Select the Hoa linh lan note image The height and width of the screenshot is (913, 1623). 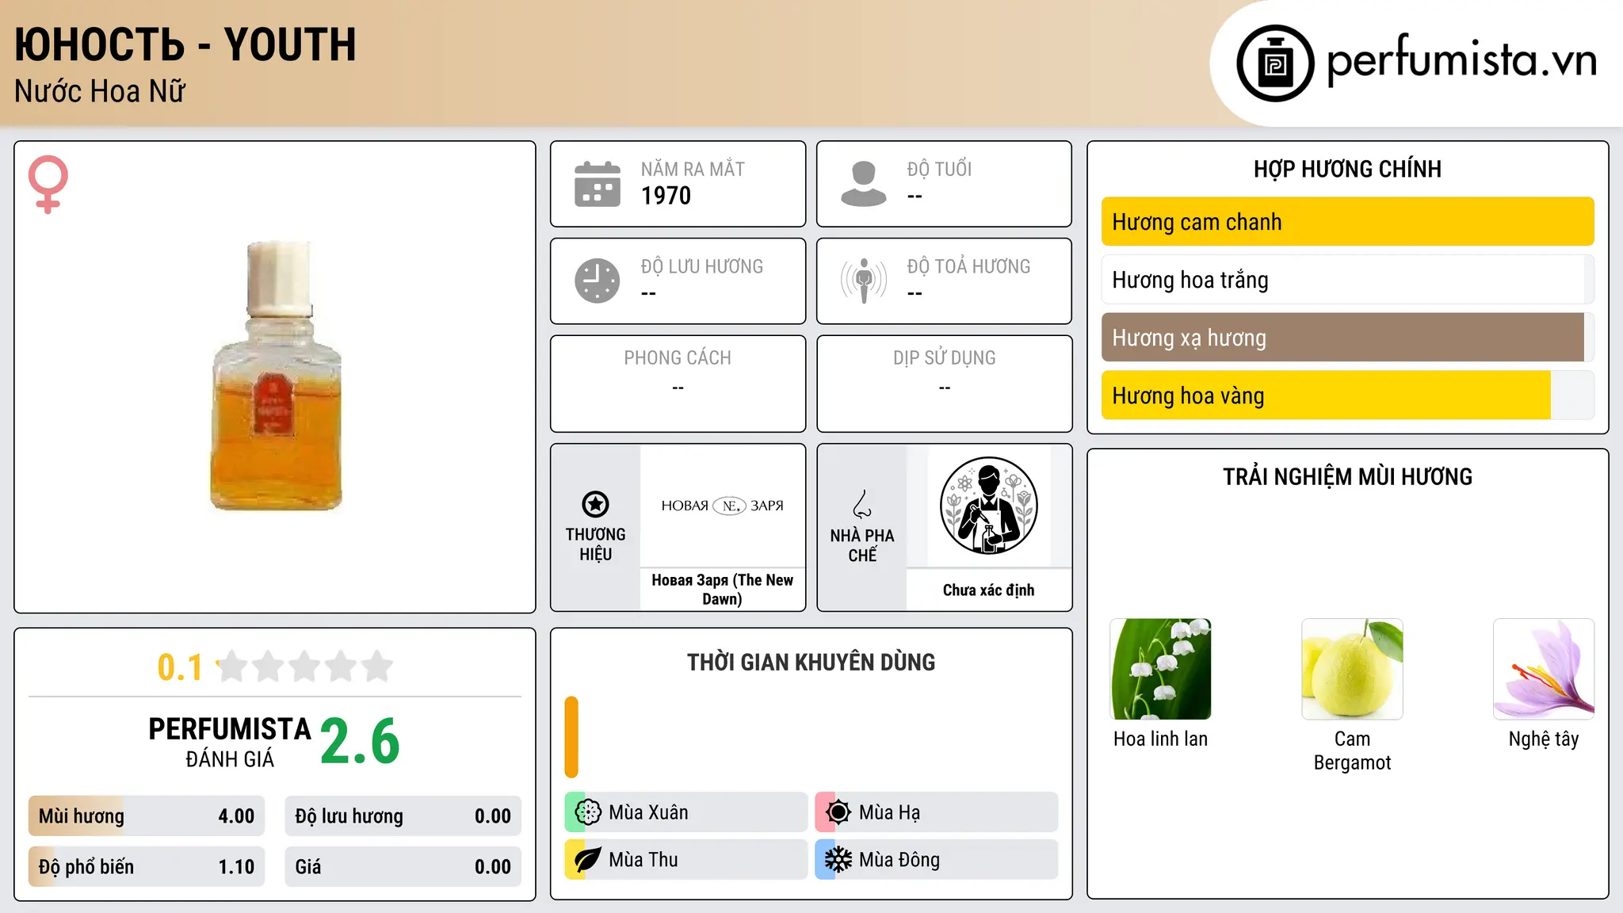[x=1161, y=669]
